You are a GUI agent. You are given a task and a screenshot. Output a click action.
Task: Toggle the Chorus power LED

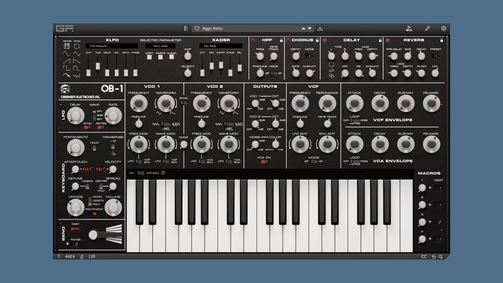tap(289, 40)
